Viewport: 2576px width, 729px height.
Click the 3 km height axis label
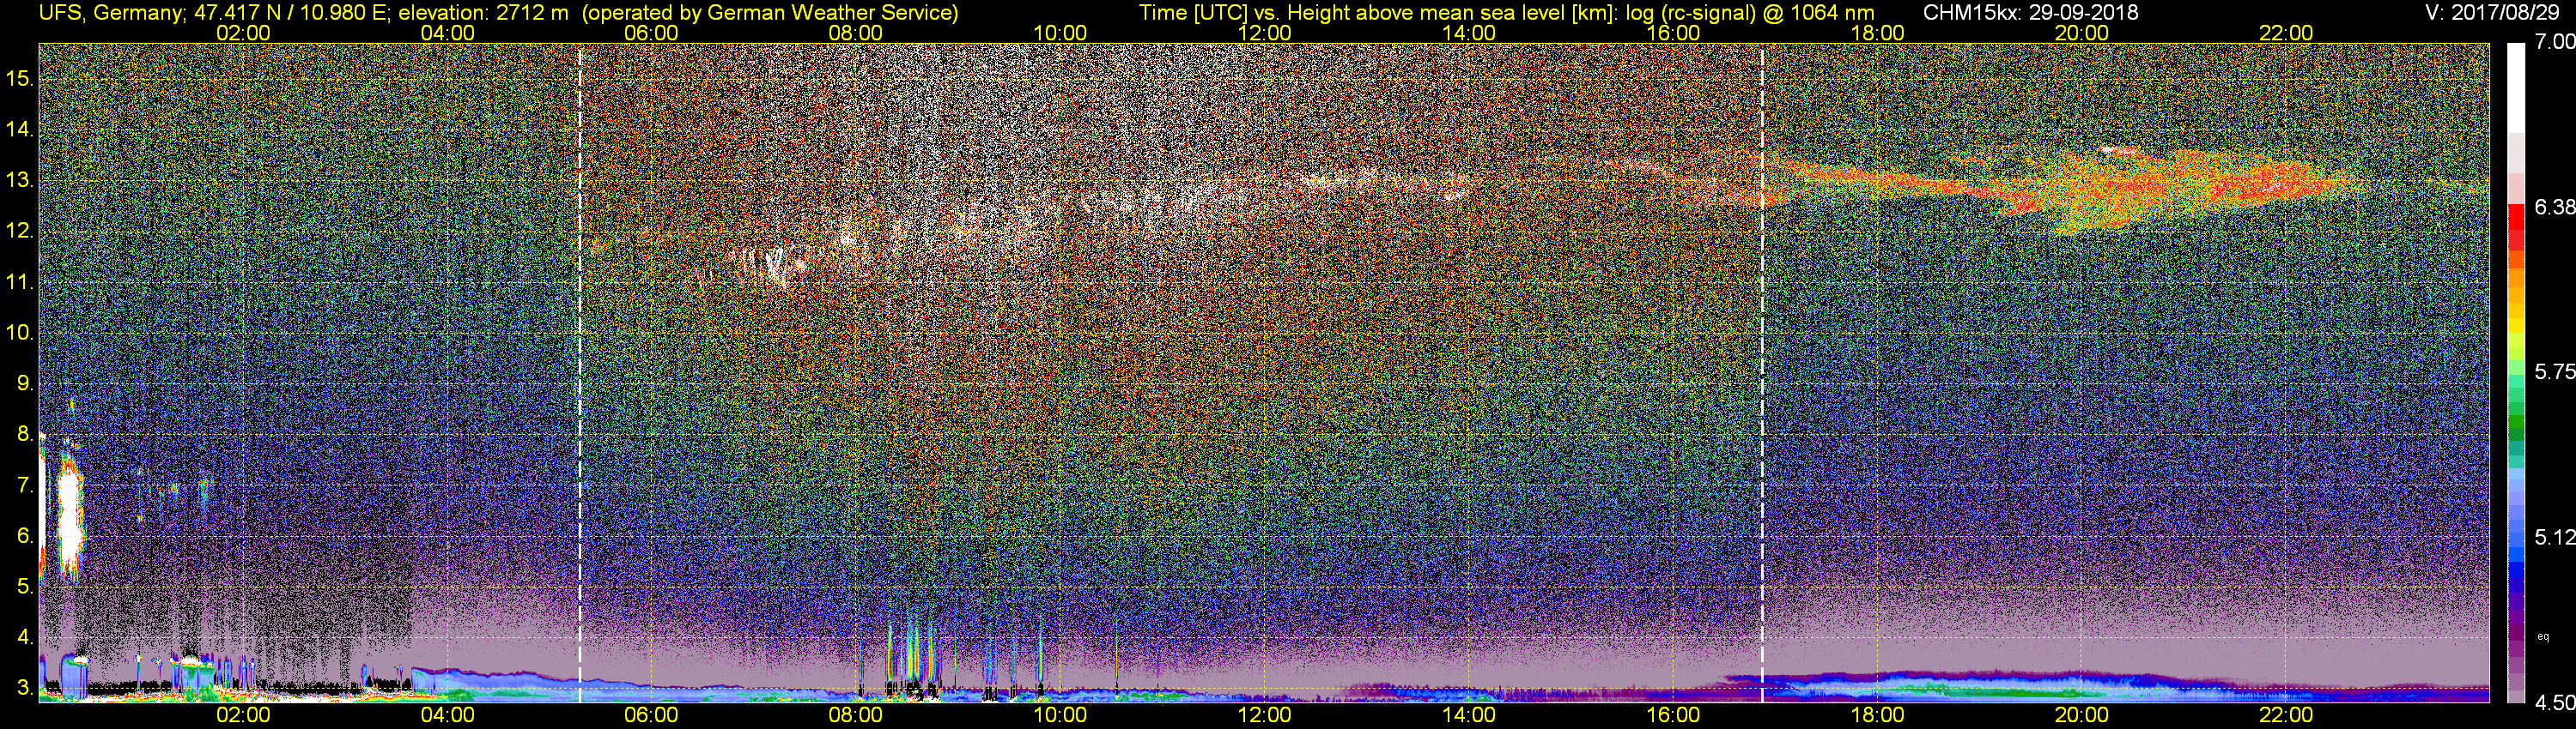coord(24,688)
